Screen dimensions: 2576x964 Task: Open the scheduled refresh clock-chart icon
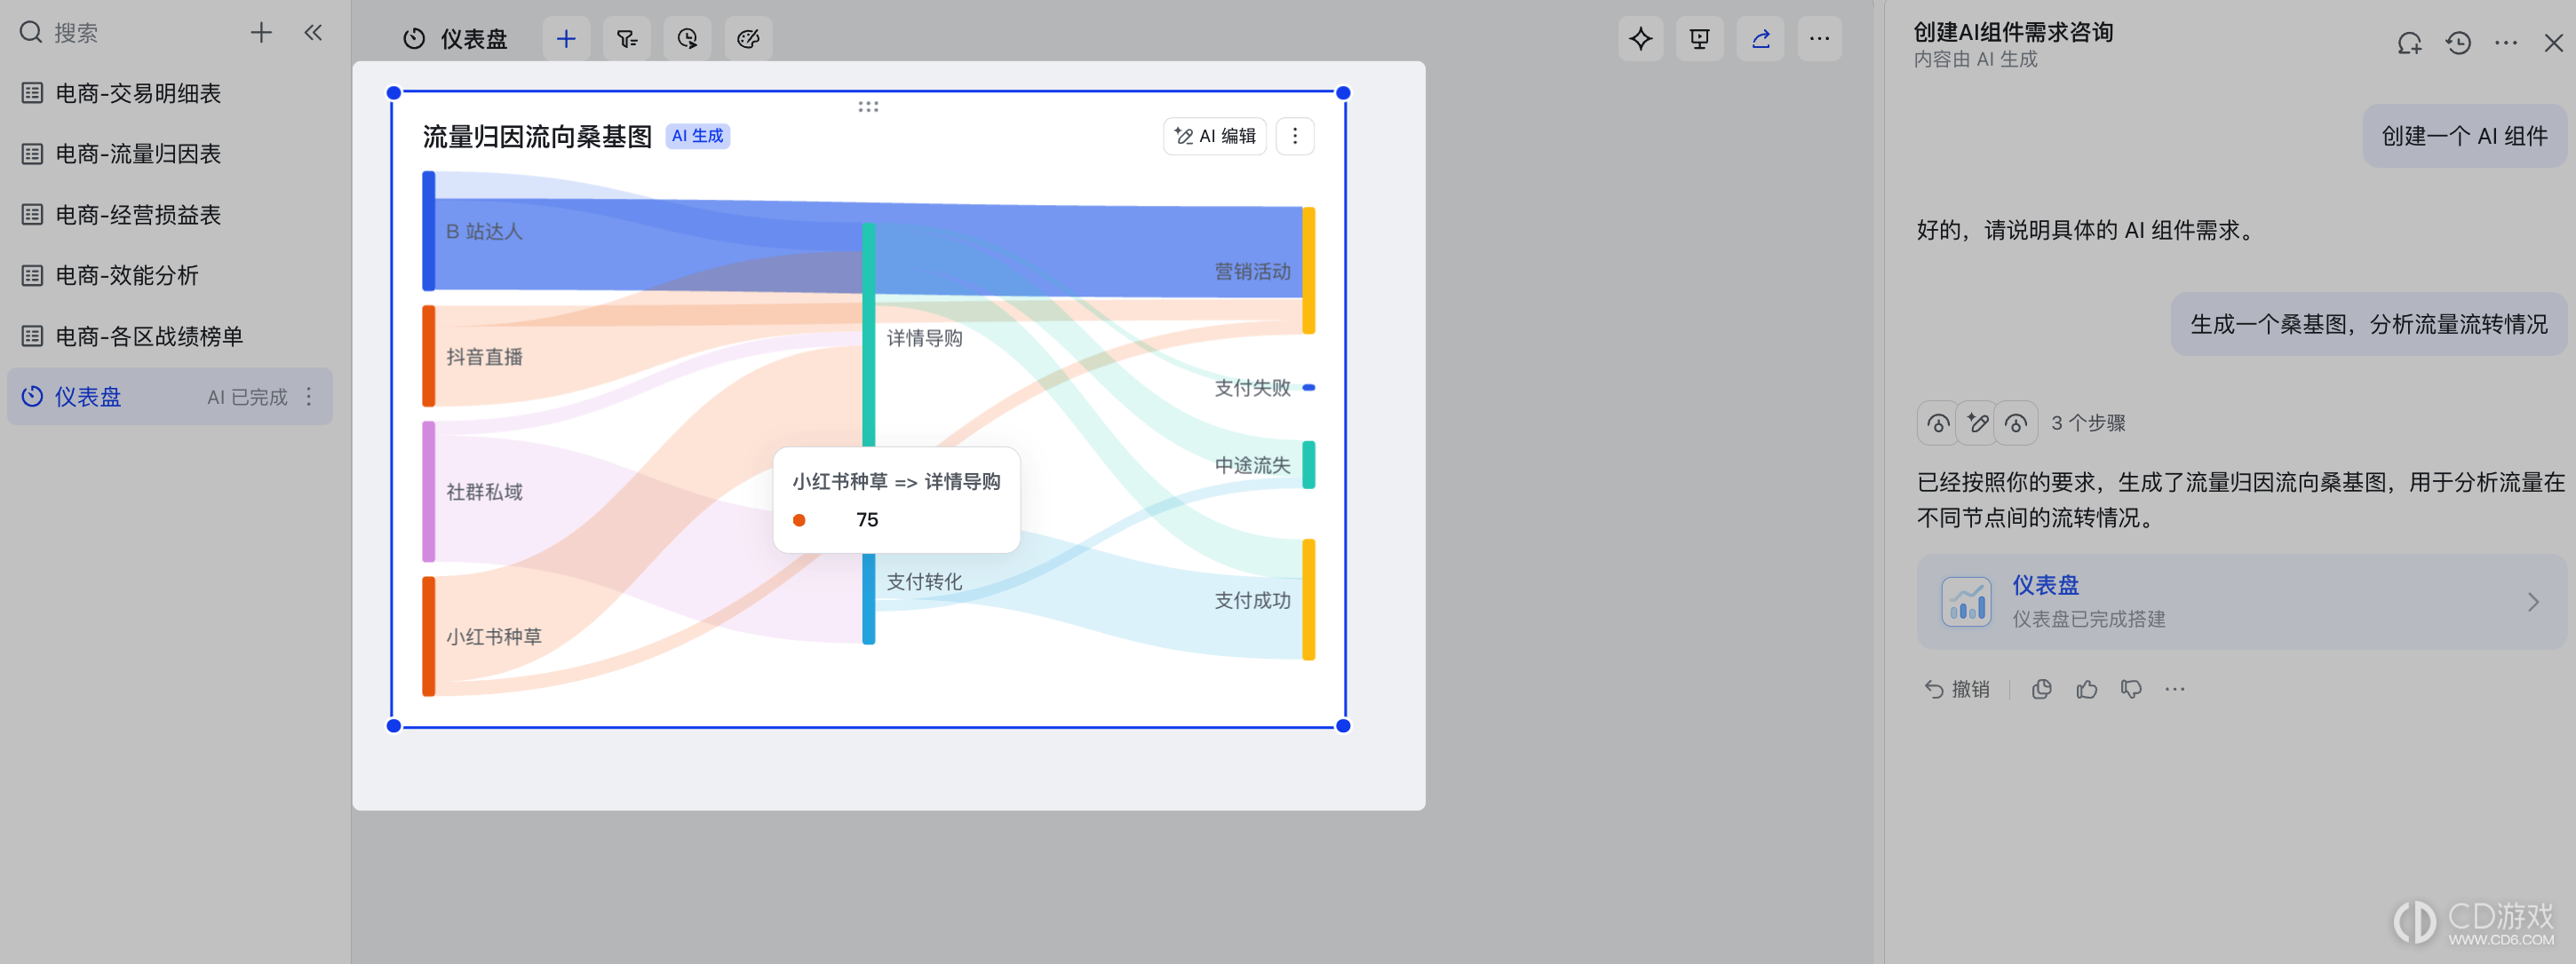click(688, 39)
